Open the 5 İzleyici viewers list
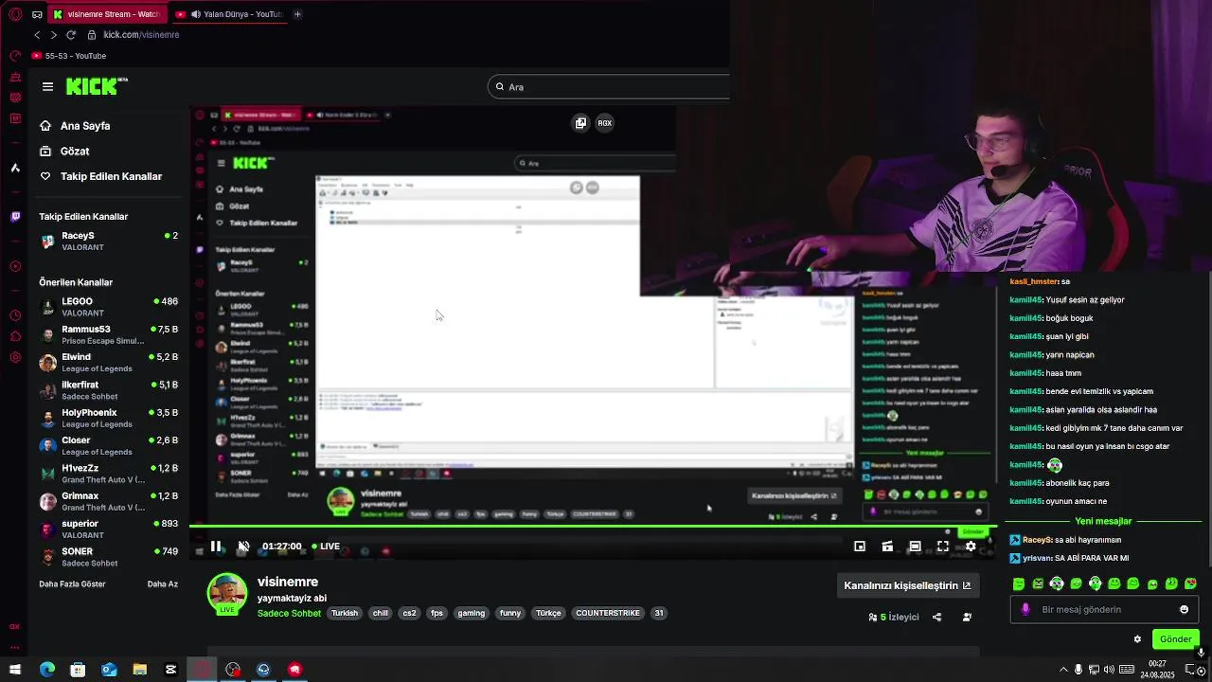This screenshot has width=1212, height=682. click(x=894, y=617)
